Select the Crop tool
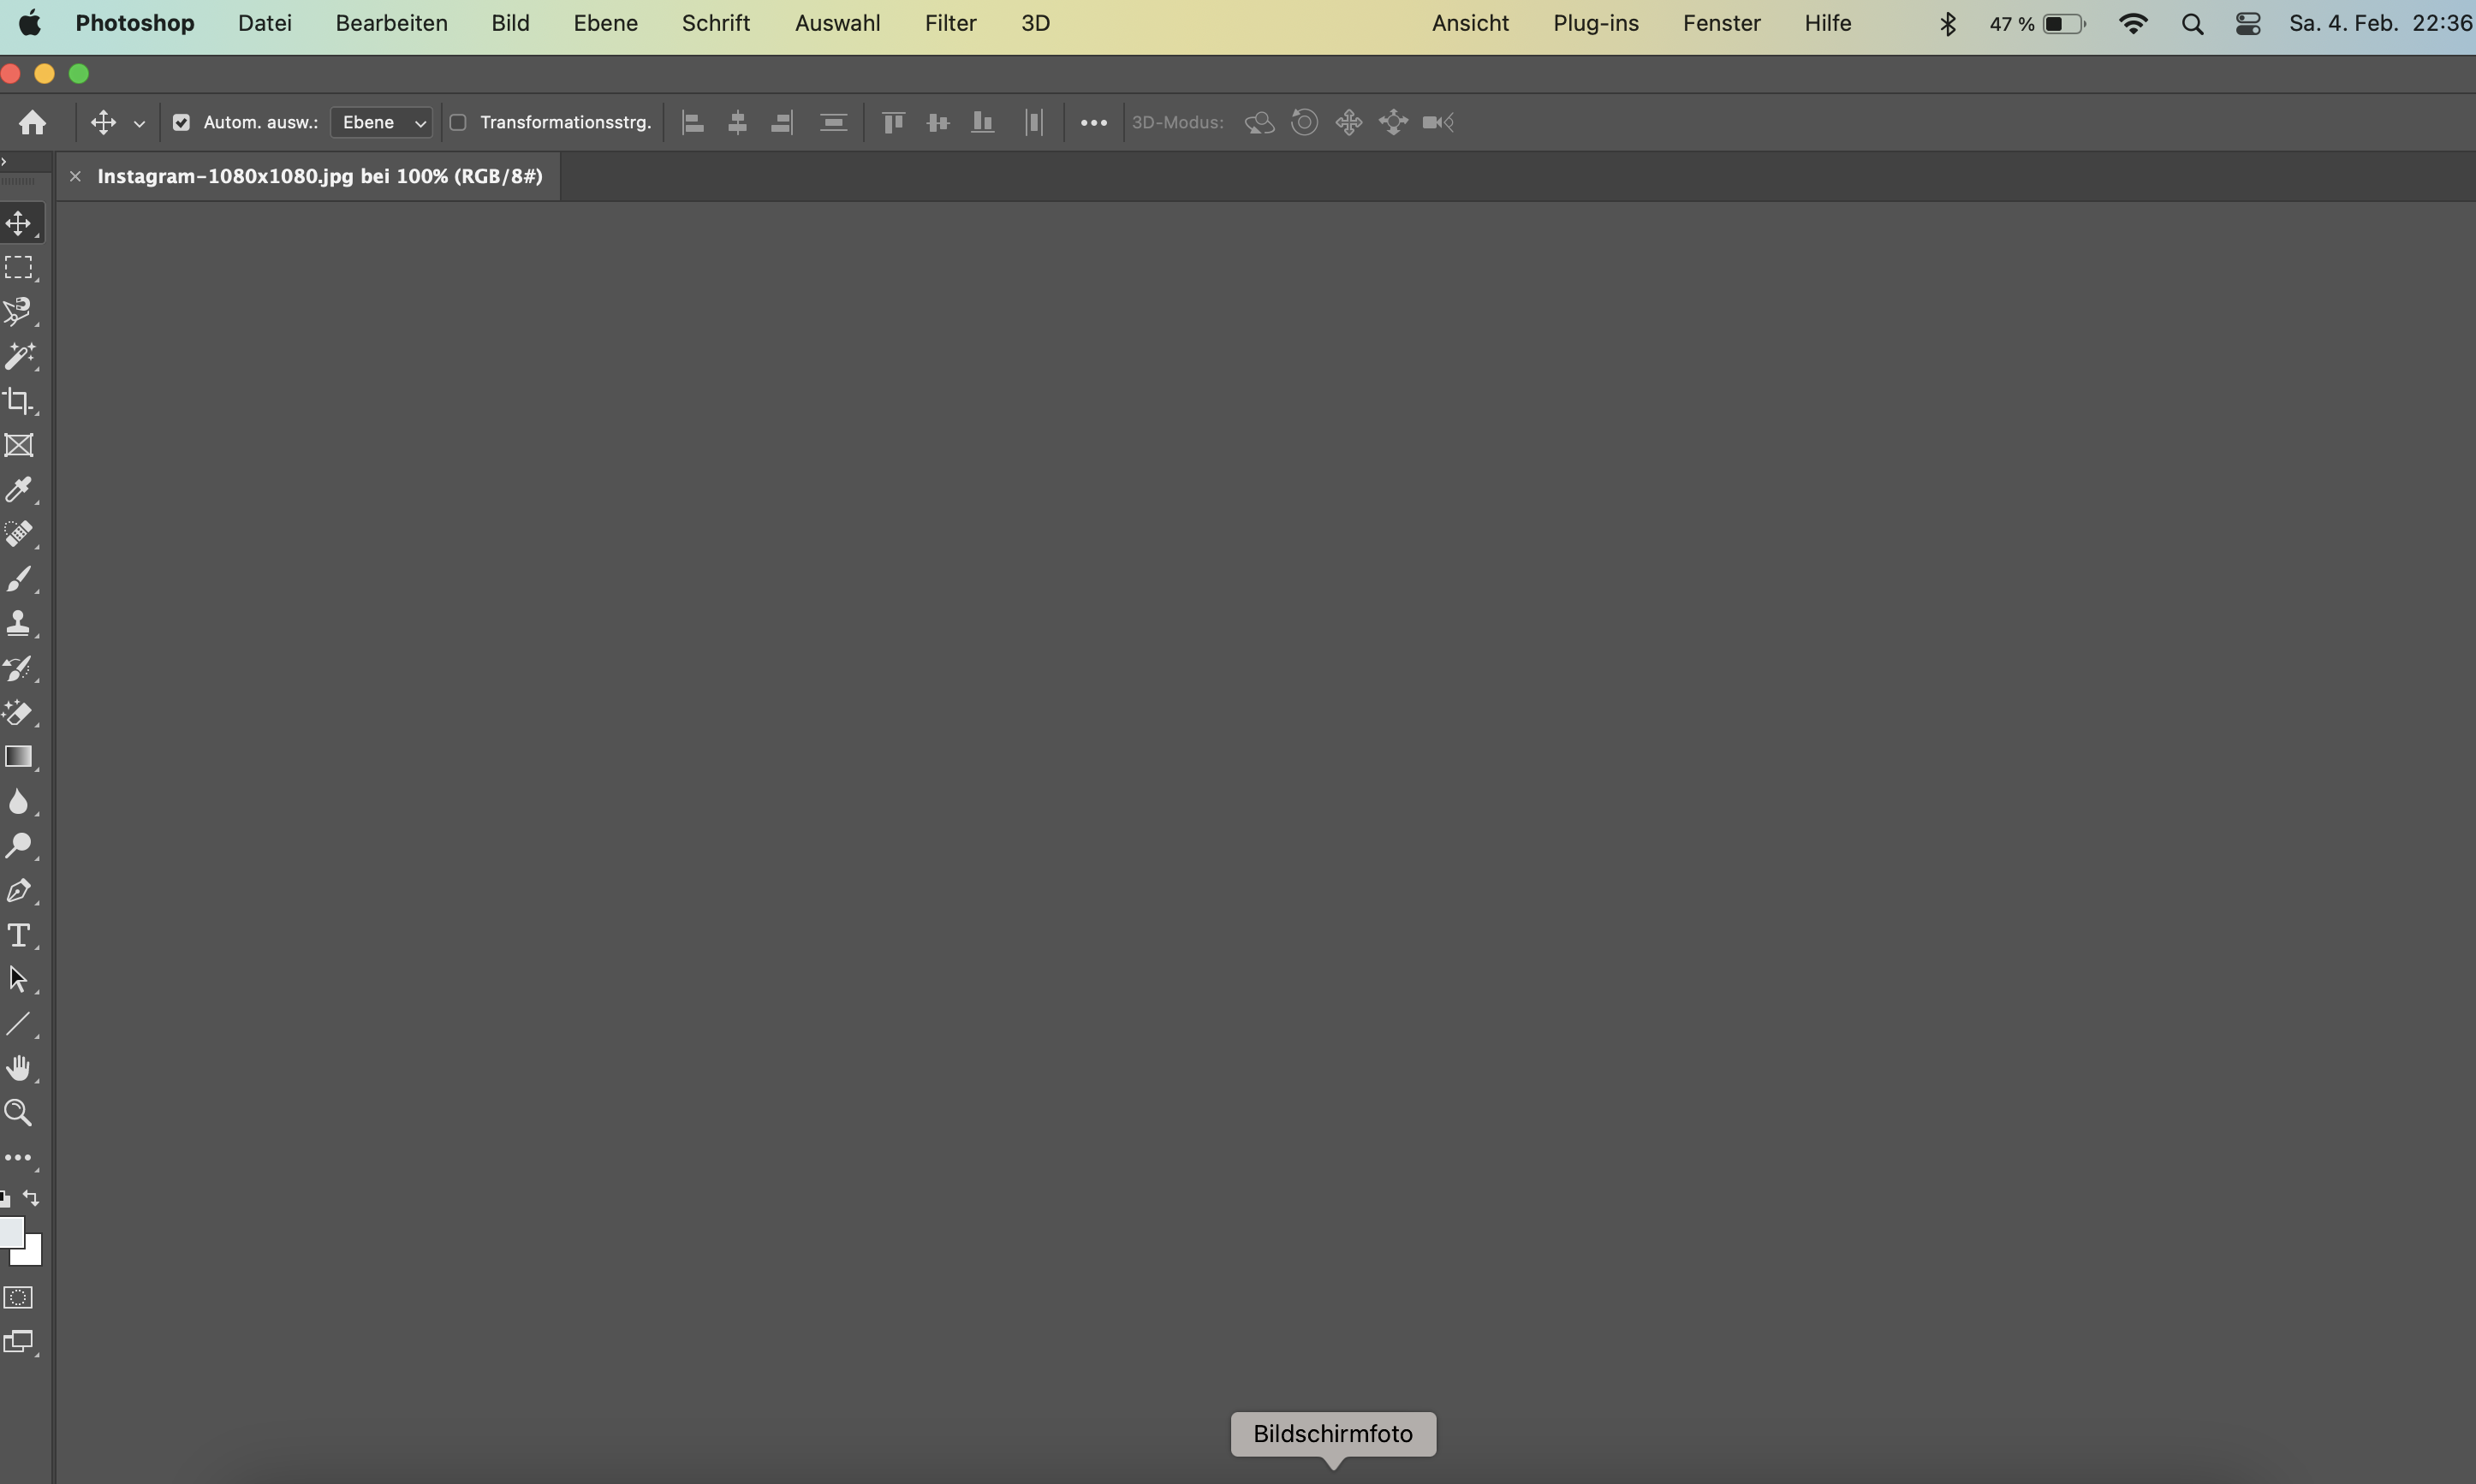Image resolution: width=2476 pixels, height=1484 pixels. click(20, 402)
